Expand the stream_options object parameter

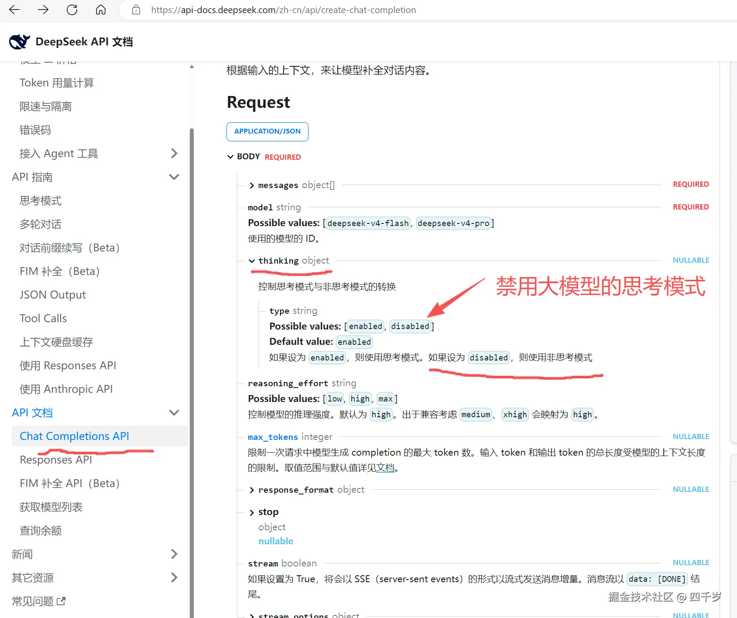click(x=252, y=616)
